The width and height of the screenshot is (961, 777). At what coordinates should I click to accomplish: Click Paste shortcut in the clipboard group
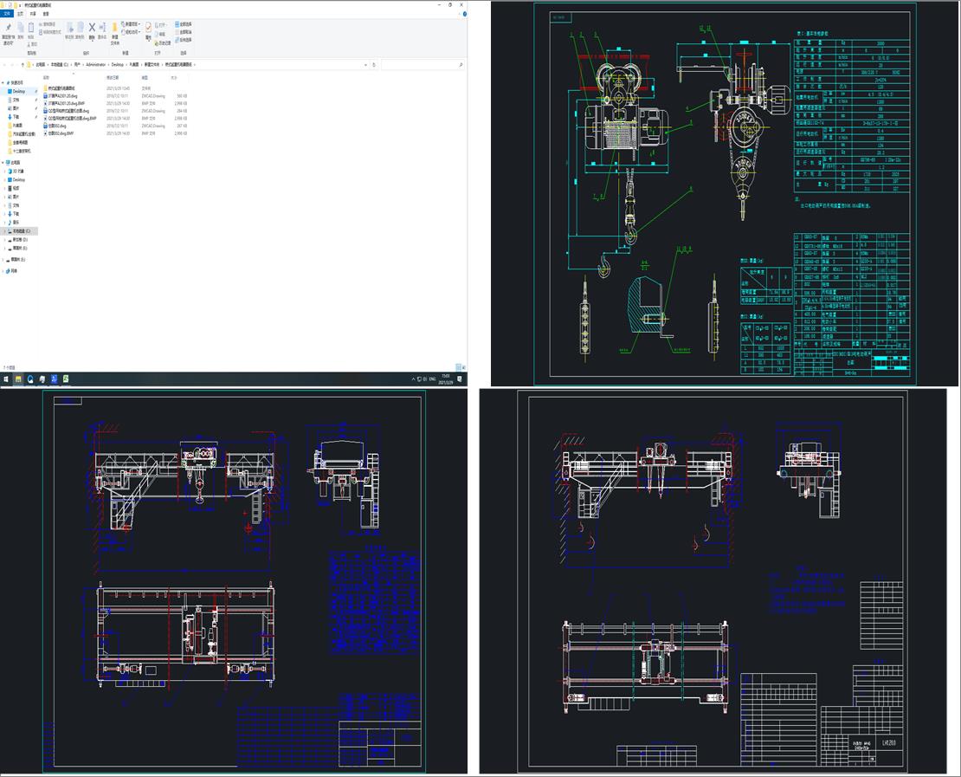coord(50,32)
